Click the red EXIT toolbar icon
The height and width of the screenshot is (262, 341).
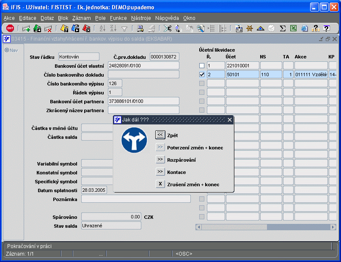coord(10,28)
